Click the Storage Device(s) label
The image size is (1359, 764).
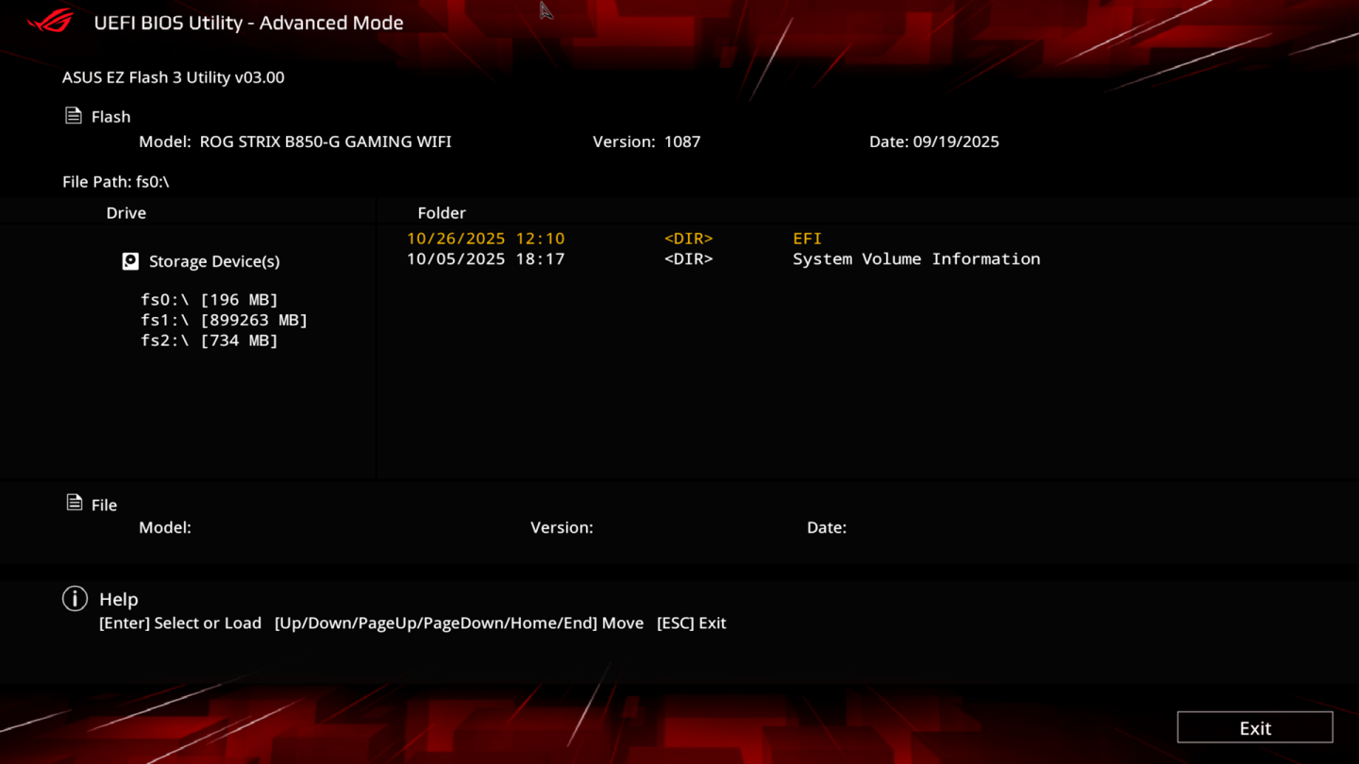point(214,261)
